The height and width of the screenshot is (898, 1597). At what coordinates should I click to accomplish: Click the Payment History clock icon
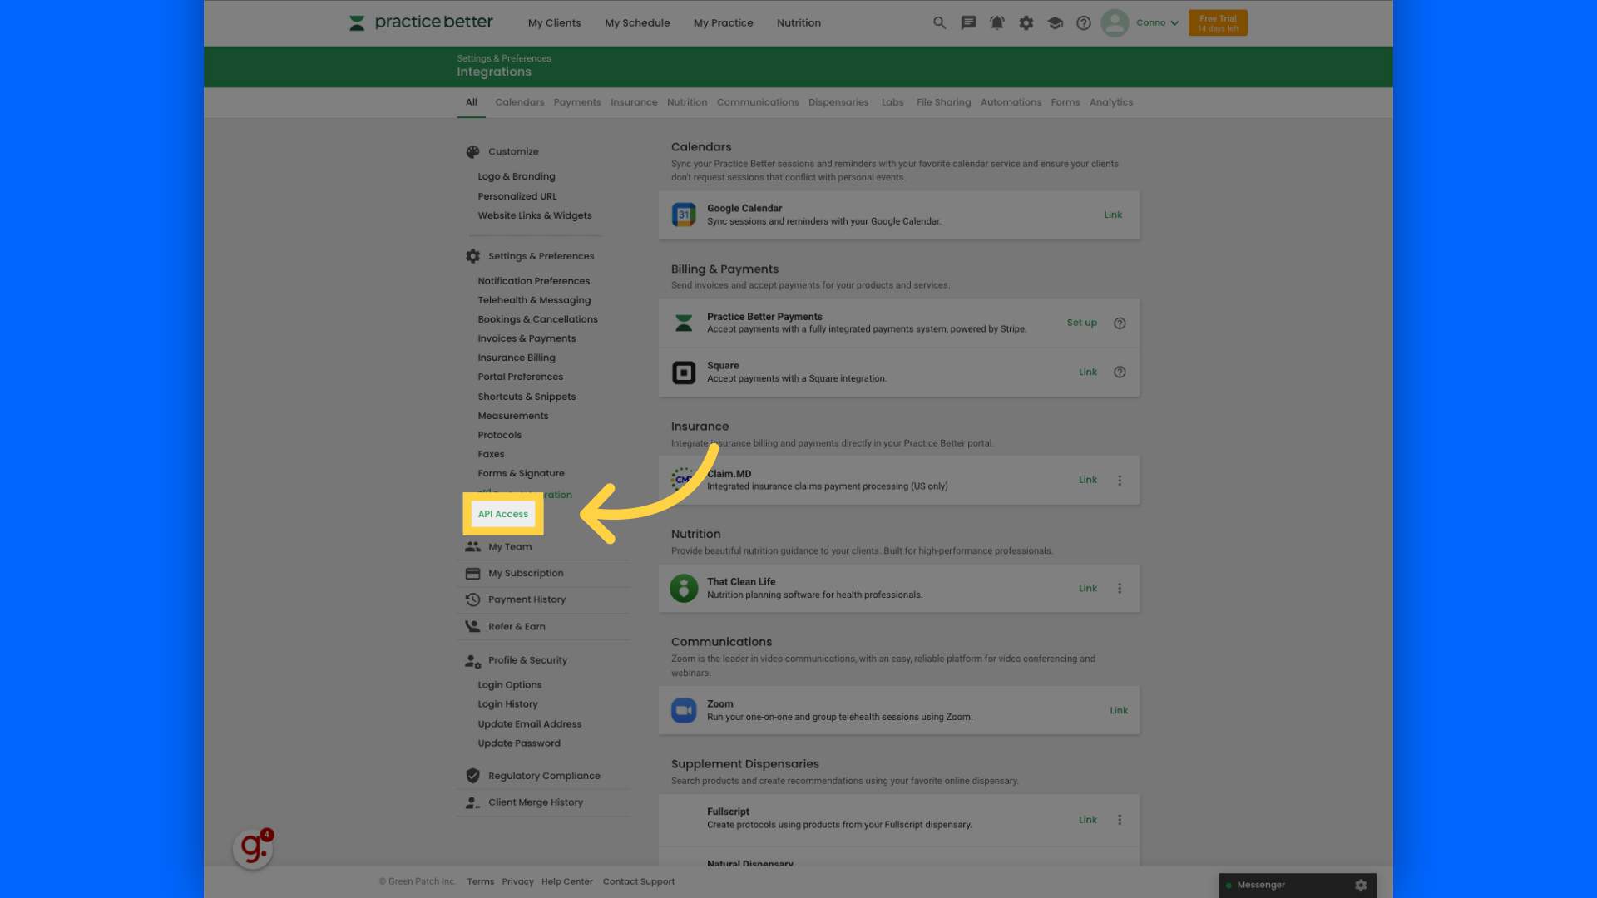(472, 599)
